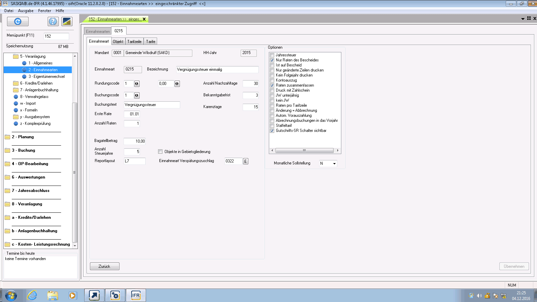Switch to the Tarifzeile tab
Screen dimensions: 537x302
pyautogui.click(x=134, y=42)
